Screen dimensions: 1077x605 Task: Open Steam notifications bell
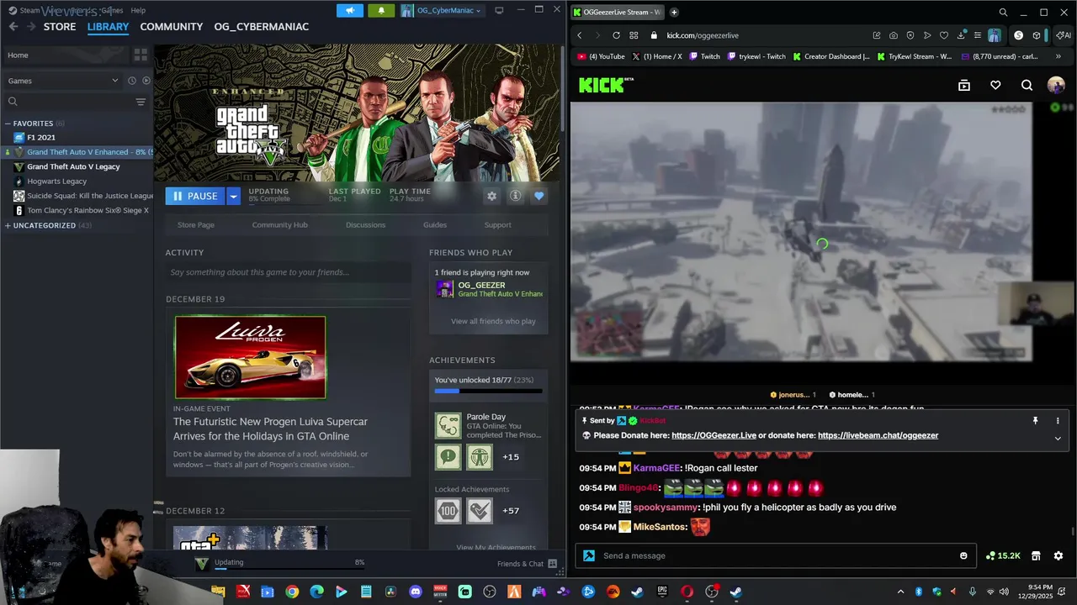click(381, 10)
